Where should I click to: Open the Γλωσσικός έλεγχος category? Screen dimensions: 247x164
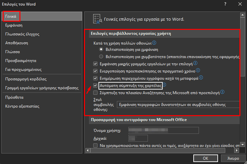(42, 34)
